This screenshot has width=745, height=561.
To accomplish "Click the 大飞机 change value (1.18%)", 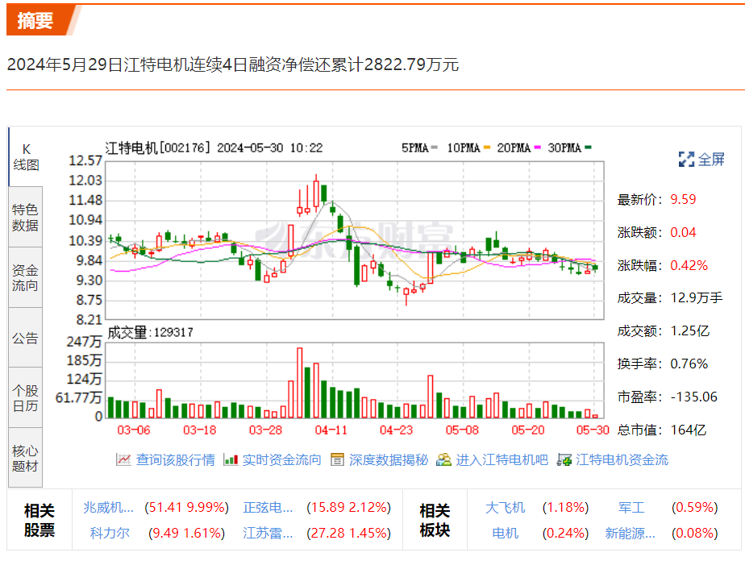I will point(565,507).
